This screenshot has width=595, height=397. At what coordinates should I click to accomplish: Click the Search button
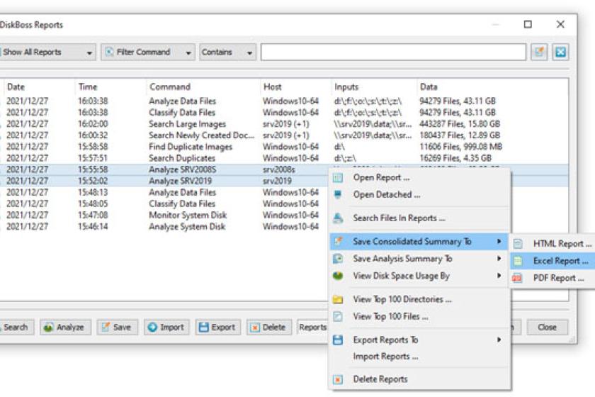(16, 327)
